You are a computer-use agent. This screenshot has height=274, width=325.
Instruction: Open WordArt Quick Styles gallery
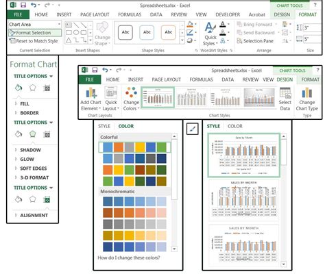[x=210, y=34]
